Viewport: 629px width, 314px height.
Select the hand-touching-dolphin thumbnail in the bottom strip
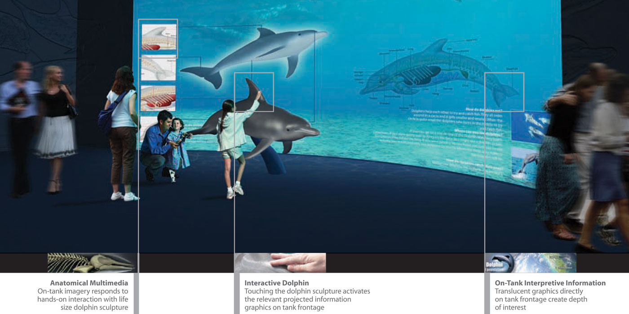(x=280, y=263)
